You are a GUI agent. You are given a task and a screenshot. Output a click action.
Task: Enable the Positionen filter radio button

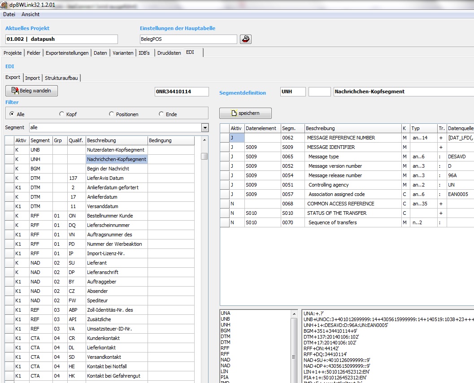click(112, 114)
